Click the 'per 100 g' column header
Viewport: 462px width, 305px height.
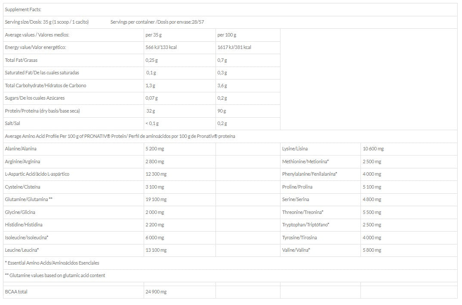(227, 35)
